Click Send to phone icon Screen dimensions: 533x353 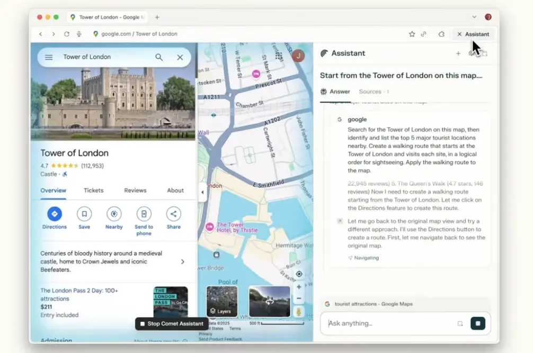click(144, 214)
